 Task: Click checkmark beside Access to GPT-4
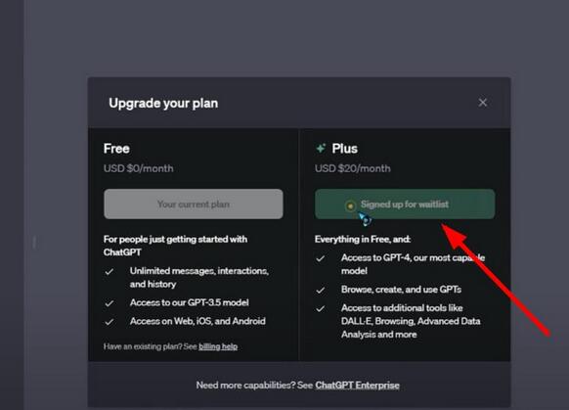point(321,258)
